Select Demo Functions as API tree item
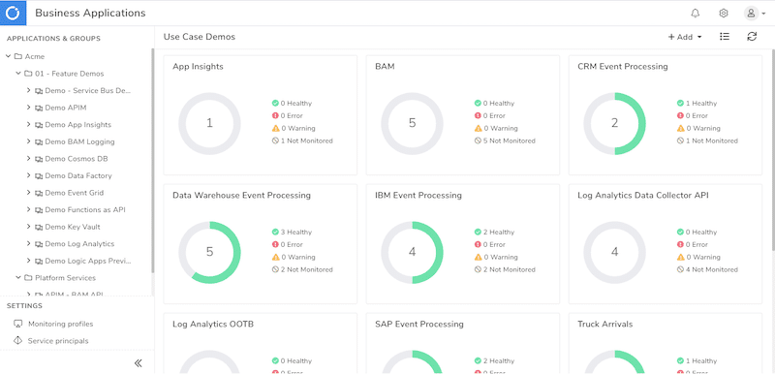The image size is (775, 374). point(85,210)
